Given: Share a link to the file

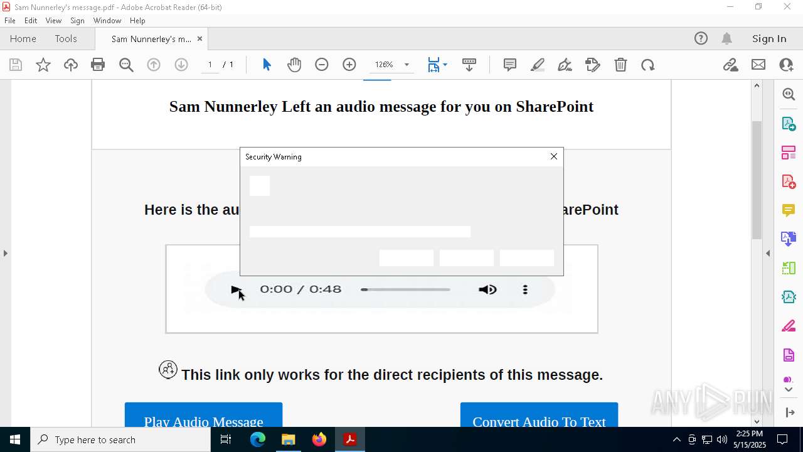Looking at the screenshot, I should pyautogui.click(x=731, y=65).
